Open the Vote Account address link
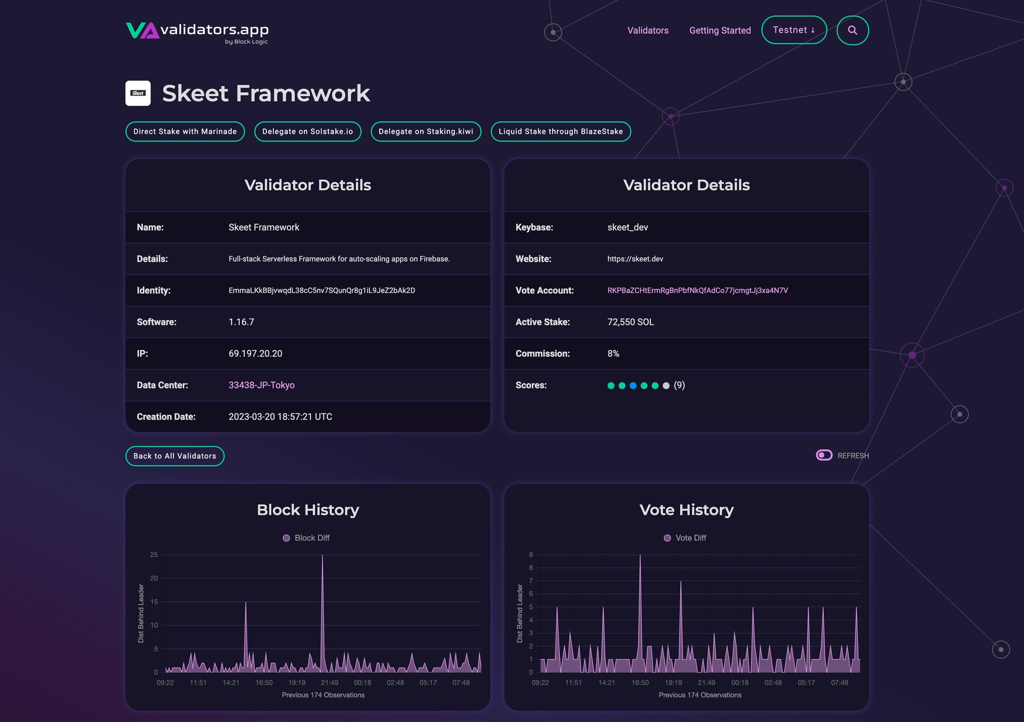 click(698, 290)
